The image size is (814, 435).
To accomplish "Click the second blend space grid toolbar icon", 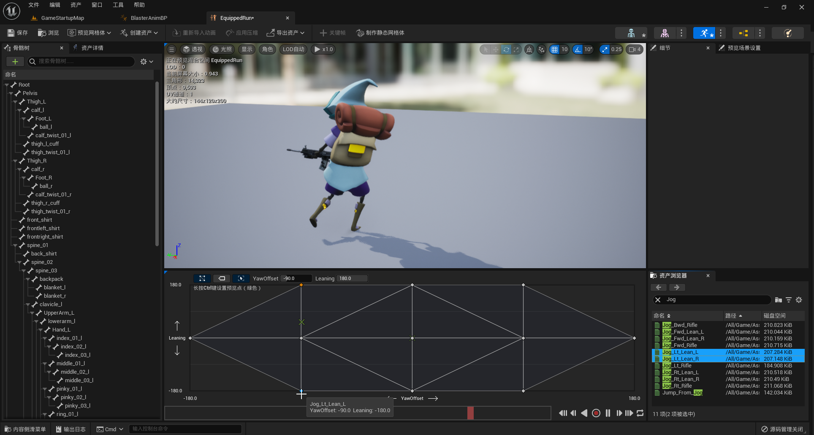I will point(222,278).
